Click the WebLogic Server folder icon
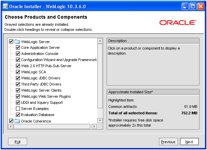 coord(17,41)
